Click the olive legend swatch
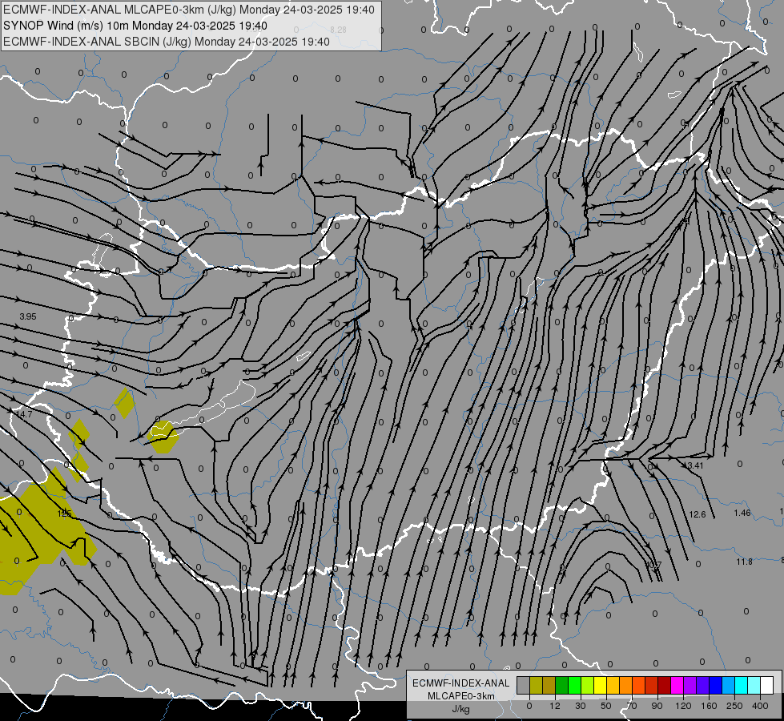784x721 pixels. [x=536, y=685]
